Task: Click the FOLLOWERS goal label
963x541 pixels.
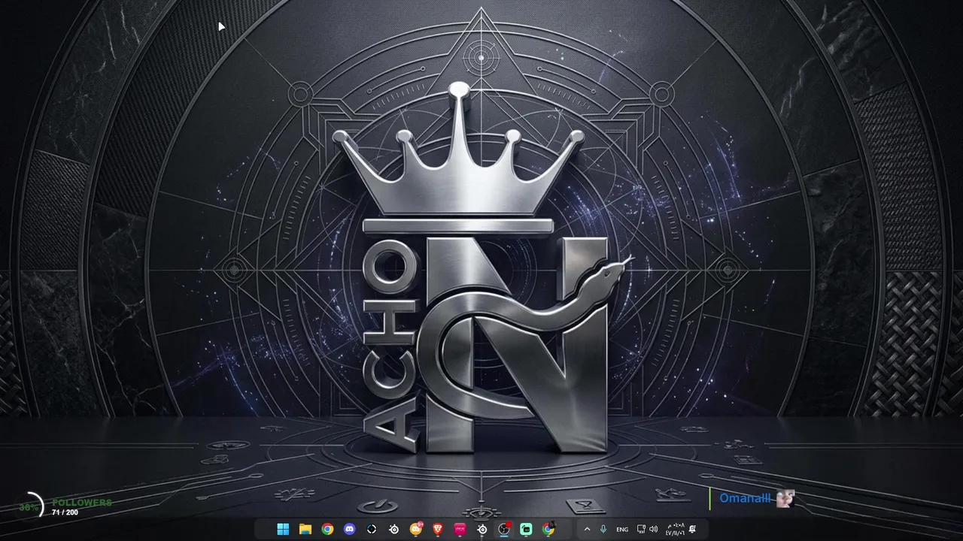Action: coord(82,502)
